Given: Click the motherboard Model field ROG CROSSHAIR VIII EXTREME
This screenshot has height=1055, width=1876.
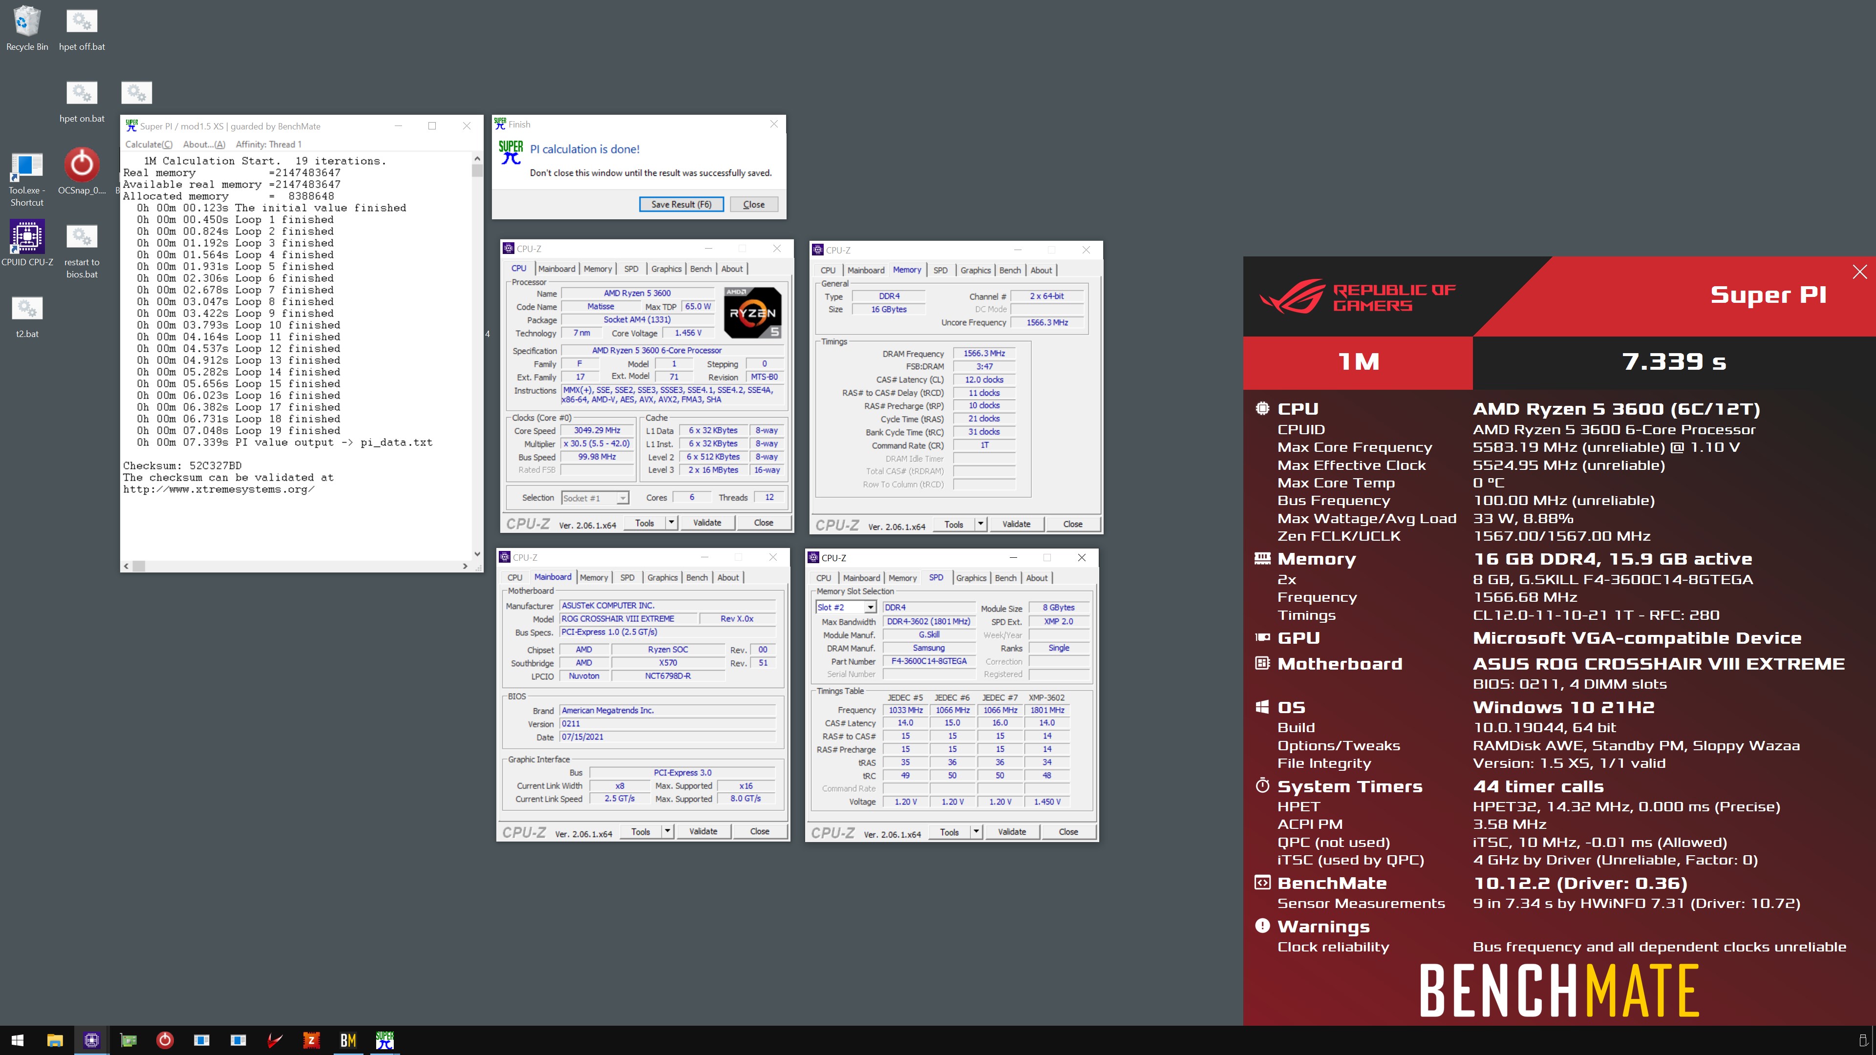Looking at the screenshot, I should tap(628, 619).
